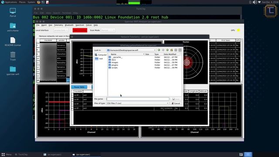279x157 pixels.
Task: Open anil's Home desktop folder
Action: 13,27
